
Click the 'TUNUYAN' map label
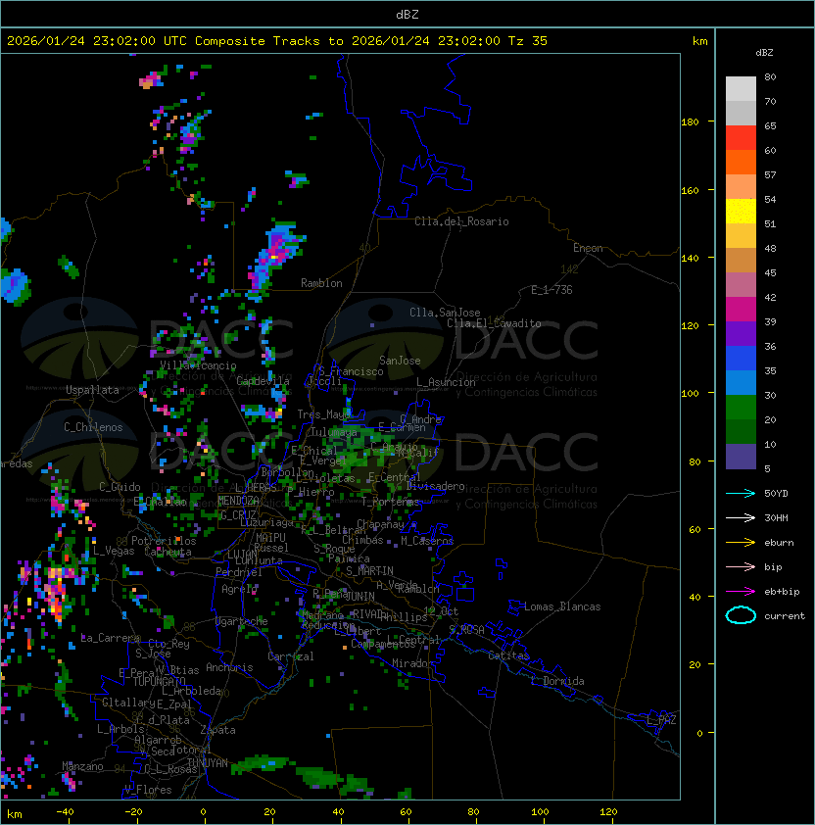[x=208, y=763]
